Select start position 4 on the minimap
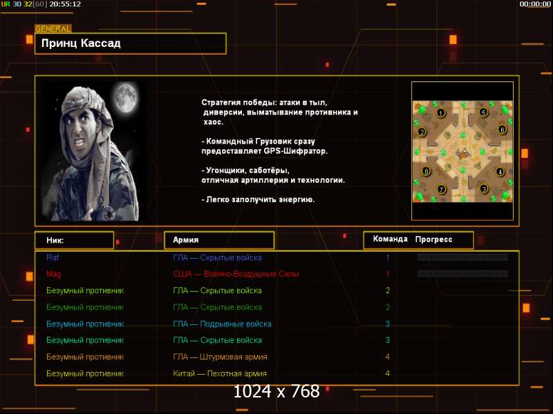The image size is (553, 414). click(500, 172)
